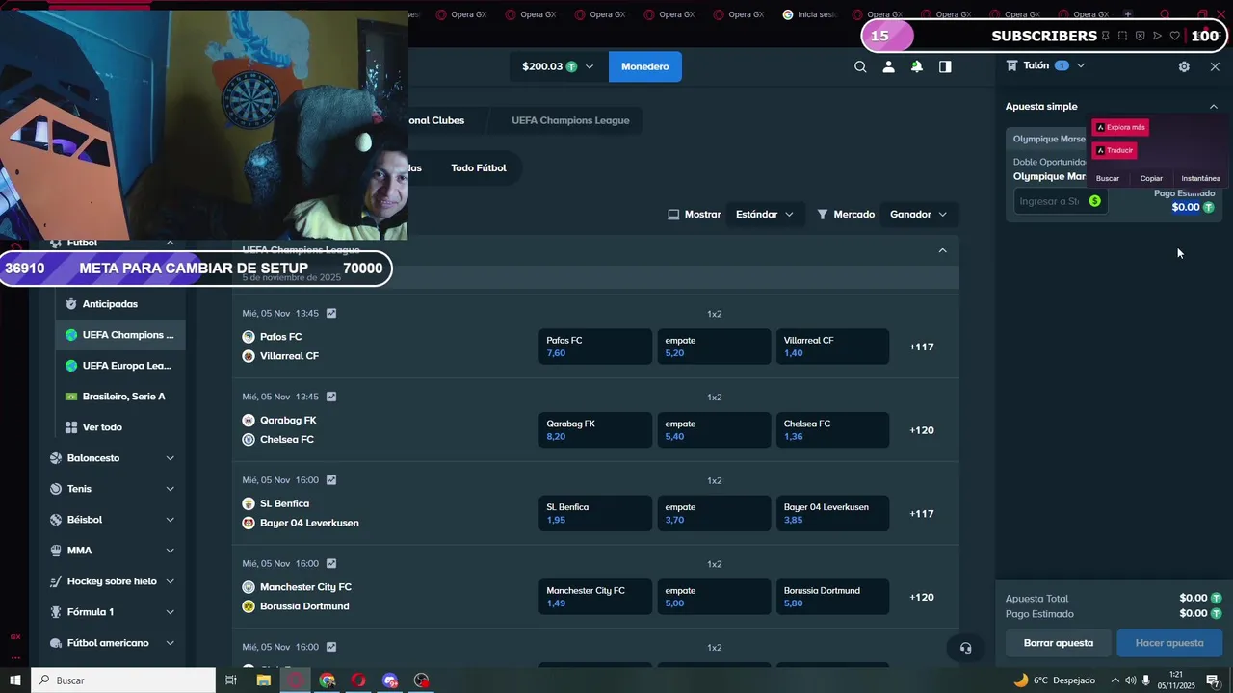
Task: Click the Windows taskbar Buscar search box
Action: click(123, 680)
